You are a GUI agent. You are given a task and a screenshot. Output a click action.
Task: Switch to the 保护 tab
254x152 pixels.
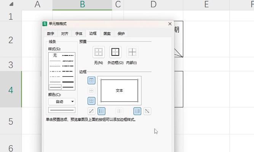point(121,34)
